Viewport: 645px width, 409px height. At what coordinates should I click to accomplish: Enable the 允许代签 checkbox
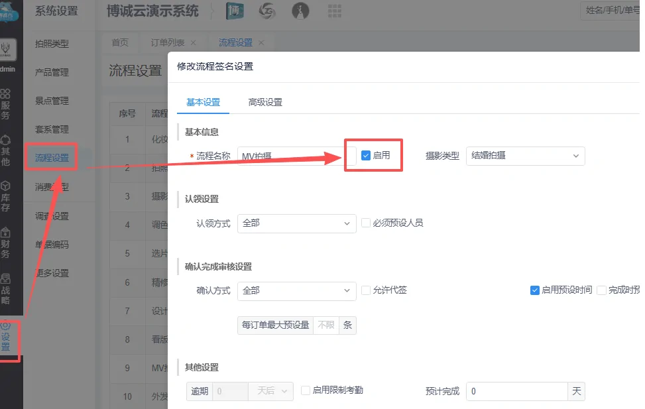[366, 290]
